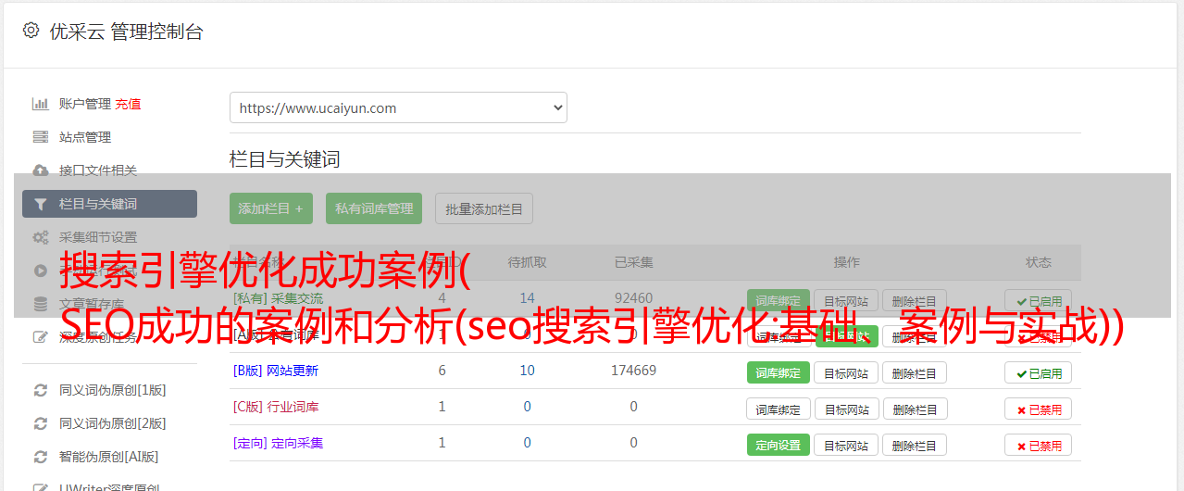The image size is (1184, 491).
Task: Click the 待抓取 column header
Action: coord(528,262)
